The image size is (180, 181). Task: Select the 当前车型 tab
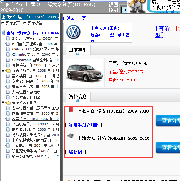(78, 51)
